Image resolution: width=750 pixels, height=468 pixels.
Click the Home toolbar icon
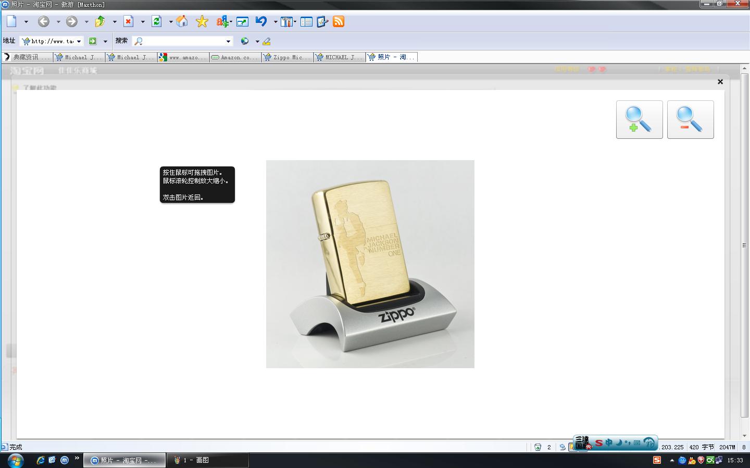[182, 21]
